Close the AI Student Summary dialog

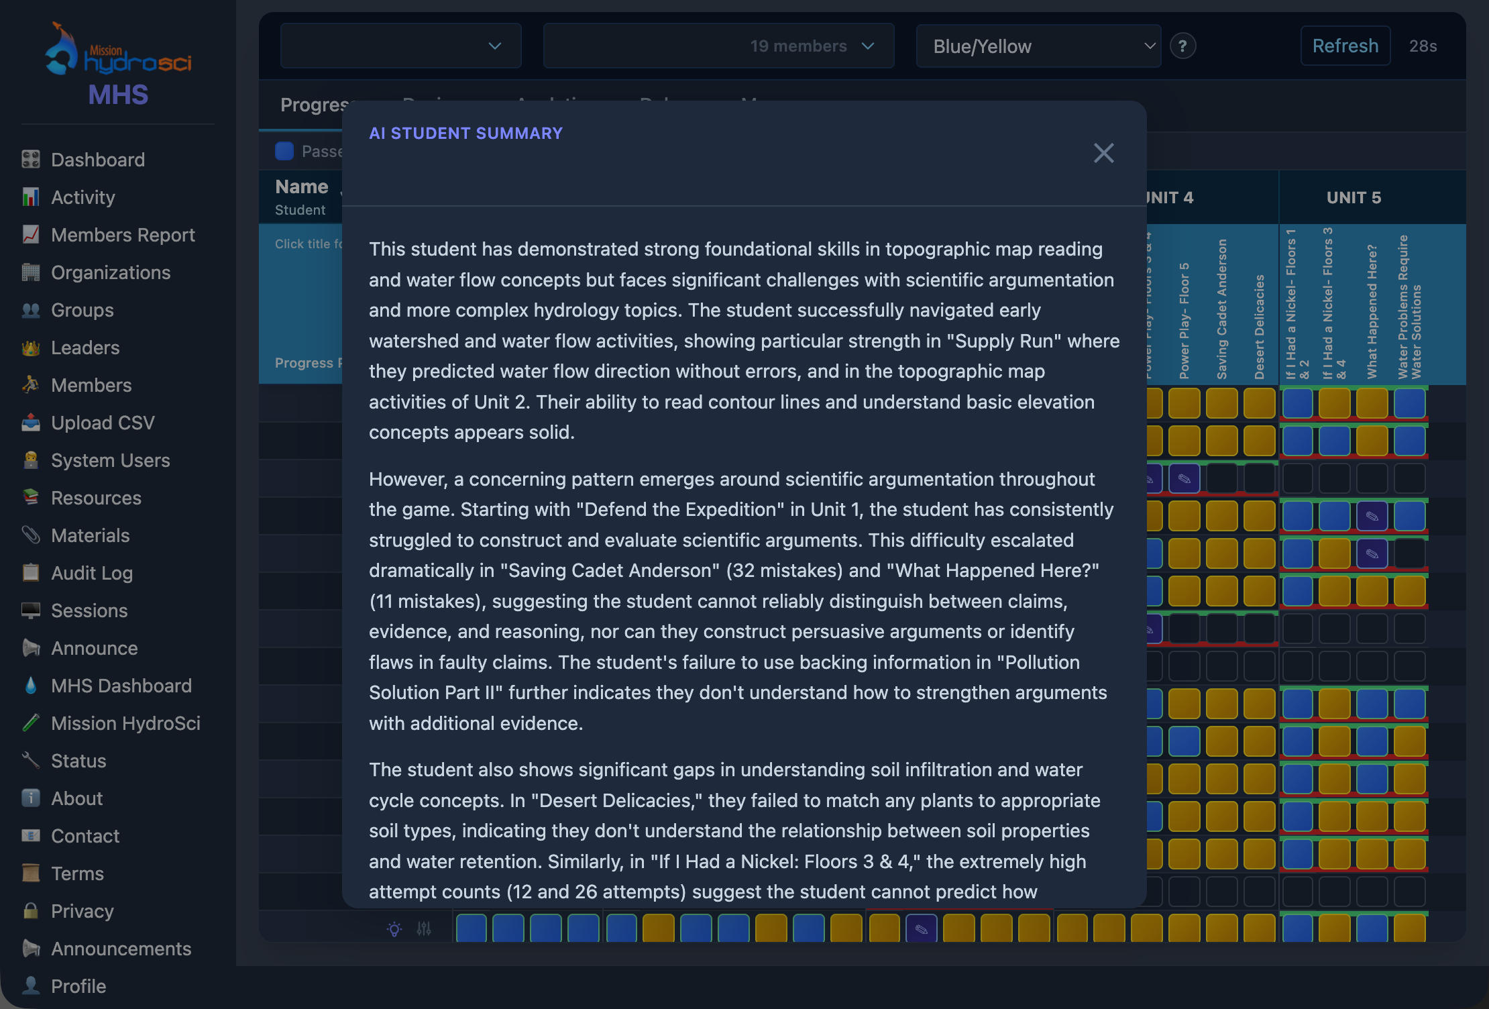(1103, 153)
